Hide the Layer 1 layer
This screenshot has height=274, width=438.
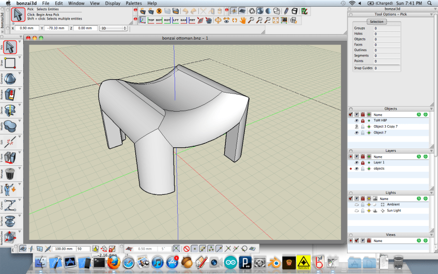(356, 163)
